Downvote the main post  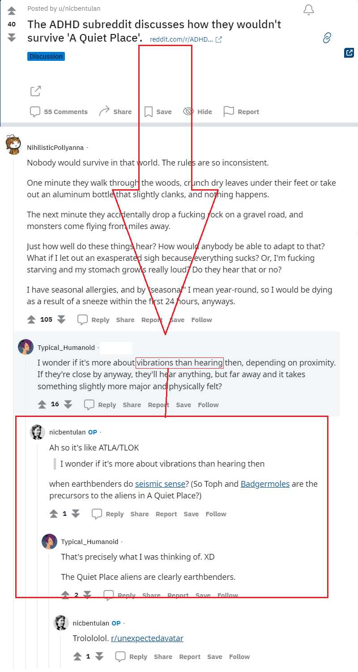point(12,38)
